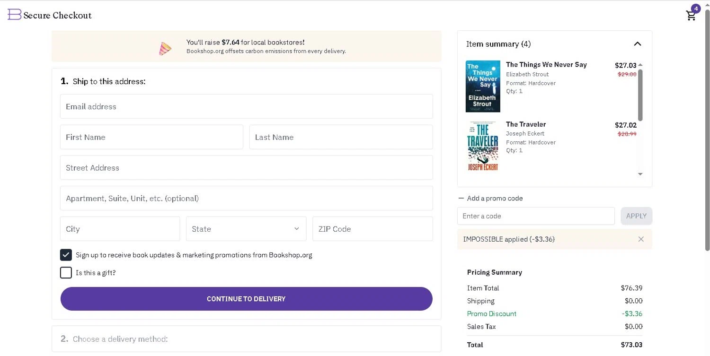Uncheck marketing promotions signup checkbox

coord(66,255)
